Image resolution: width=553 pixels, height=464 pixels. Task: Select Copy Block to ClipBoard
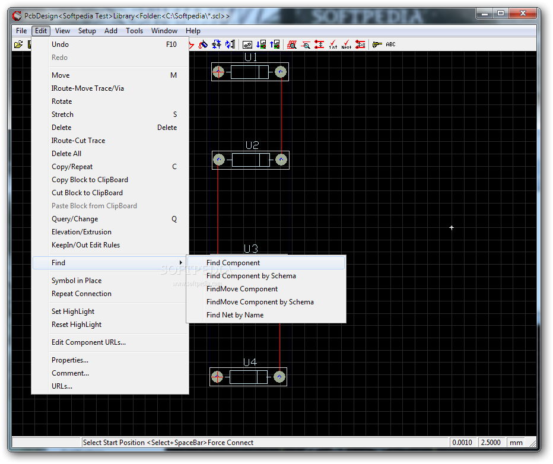click(x=110, y=179)
